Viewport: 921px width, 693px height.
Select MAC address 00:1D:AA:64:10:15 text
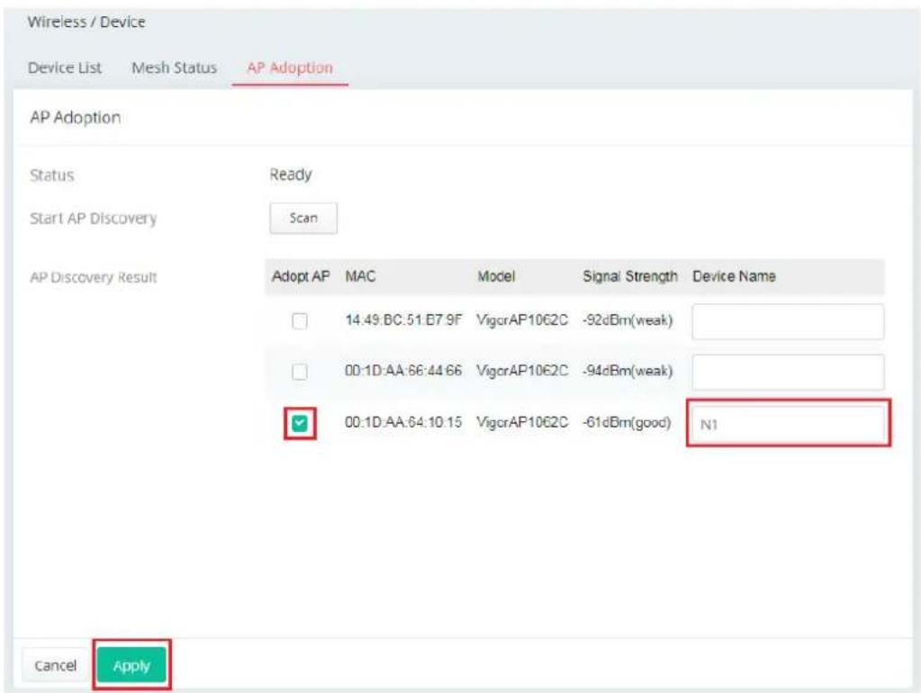(403, 422)
